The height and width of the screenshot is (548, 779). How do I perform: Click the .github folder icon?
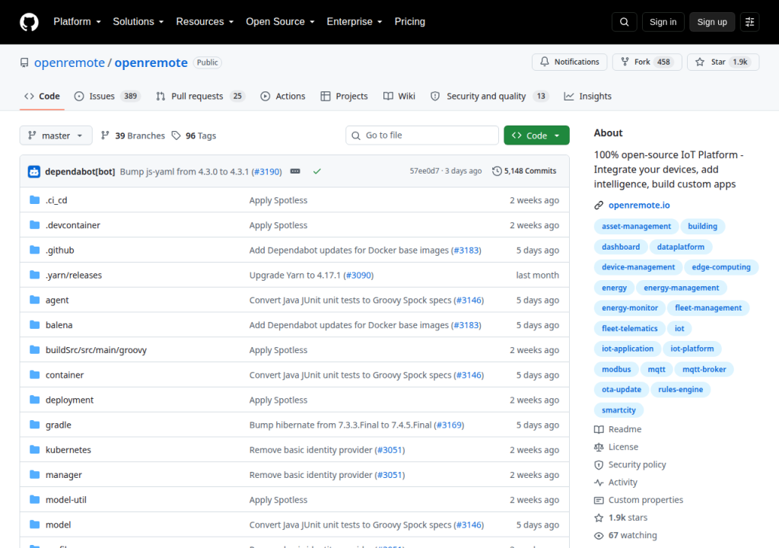click(x=34, y=250)
